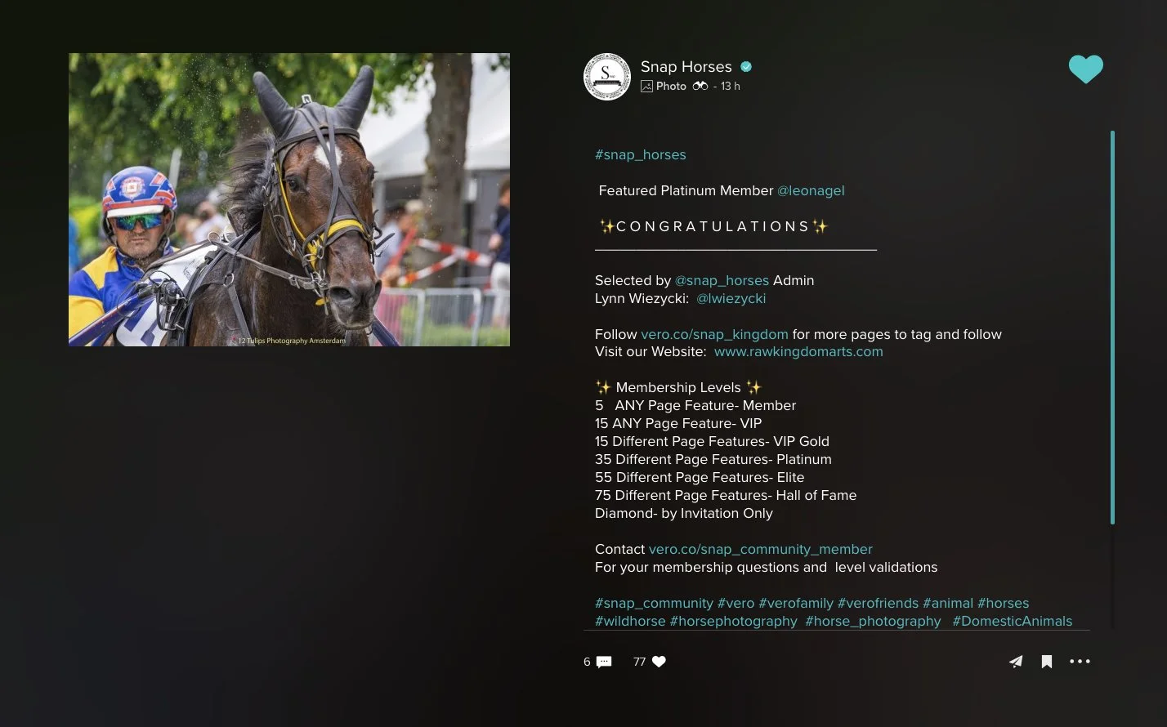Open the #snap_horses hashtag
The height and width of the screenshot is (727, 1167).
(x=641, y=154)
